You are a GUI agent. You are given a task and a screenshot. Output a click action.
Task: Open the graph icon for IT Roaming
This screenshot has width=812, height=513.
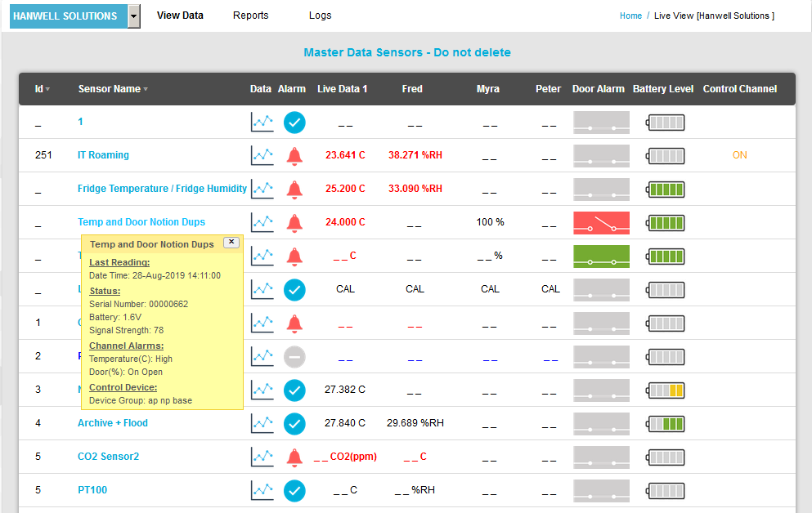coord(262,155)
